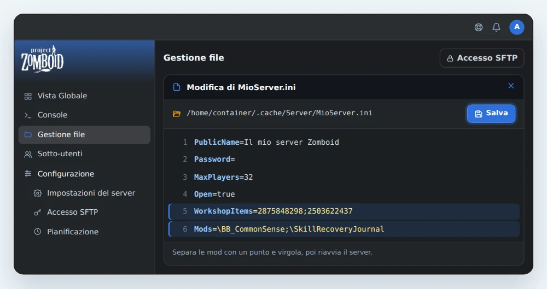Screen dimensions: 547x289
Task: Click the Configurazione sliders icon
Action: tap(28, 174)
